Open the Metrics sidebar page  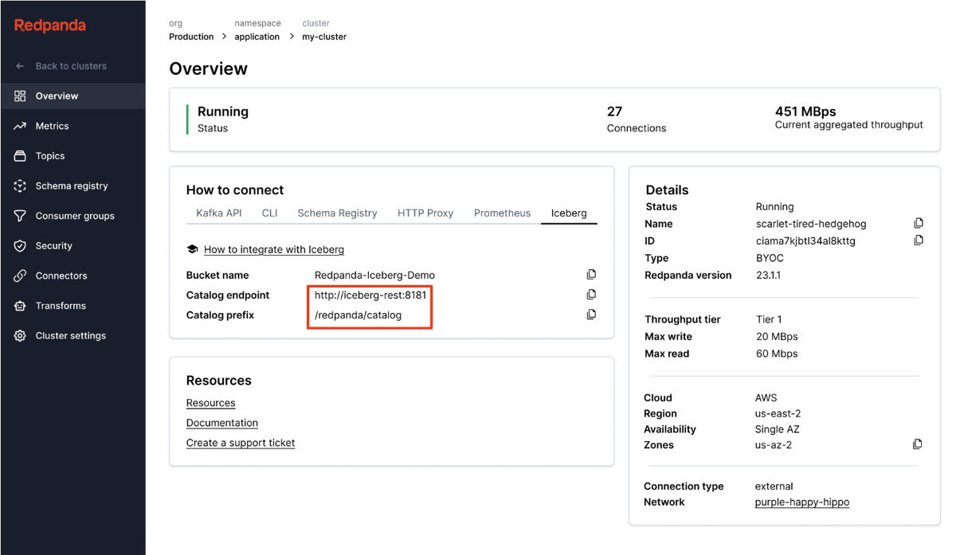pyautogui.click(x=52, y=126)
